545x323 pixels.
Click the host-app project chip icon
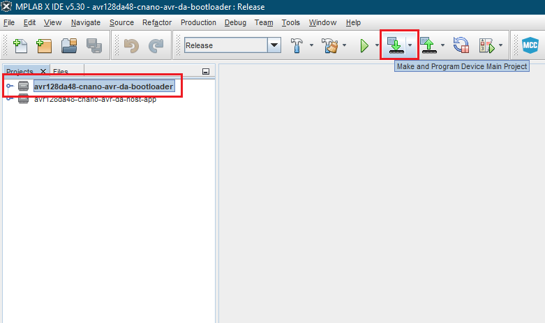point(23,99)
